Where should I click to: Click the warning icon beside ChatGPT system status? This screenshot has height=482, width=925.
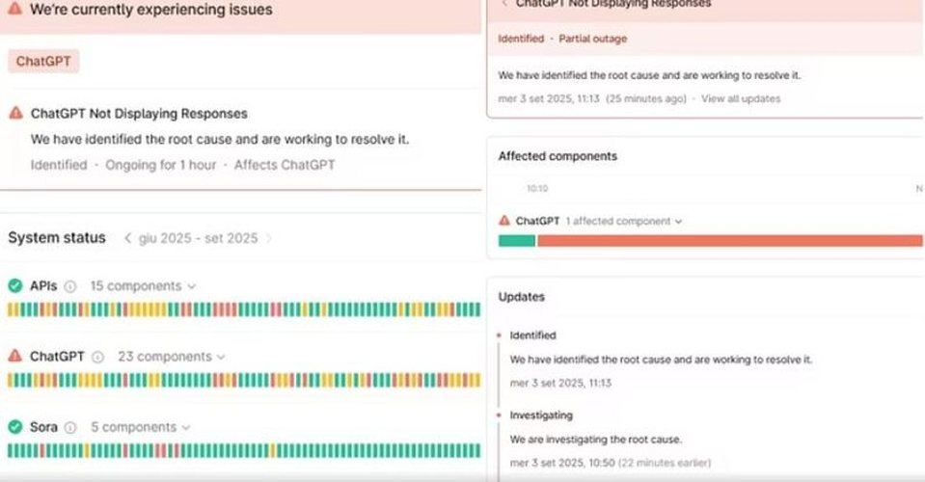point(14,357)
